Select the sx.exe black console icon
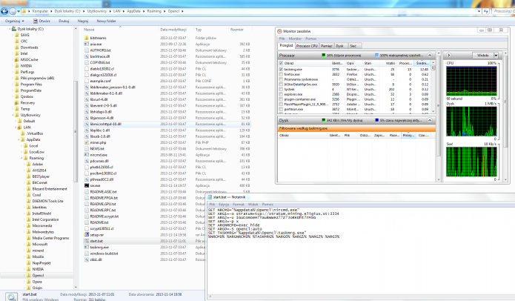The height and width of the screenshot is (301, 515). tap(87, 185)
